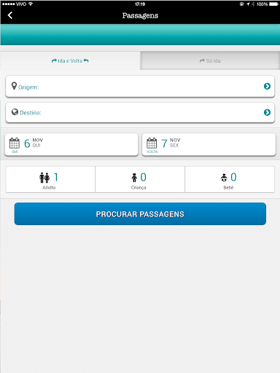Expand Destino with its arrow chevron
The width and height of the screenshot is (280, 373).
point(267,112)
